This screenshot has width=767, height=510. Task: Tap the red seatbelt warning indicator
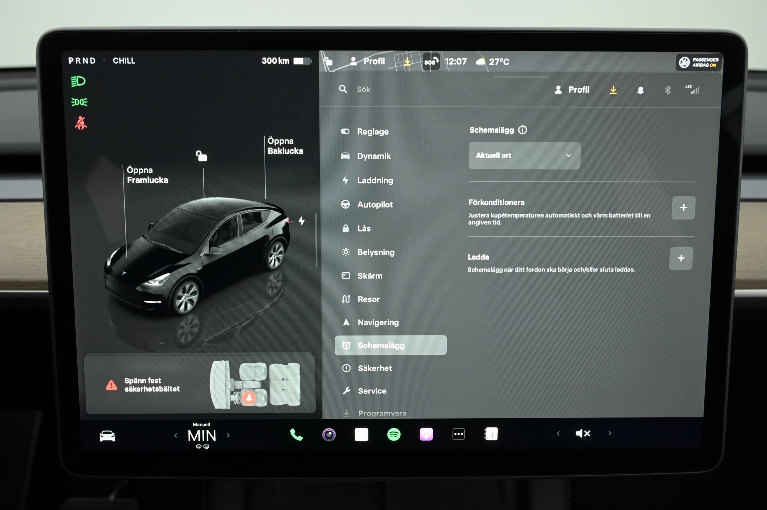[x=81, y=123]
